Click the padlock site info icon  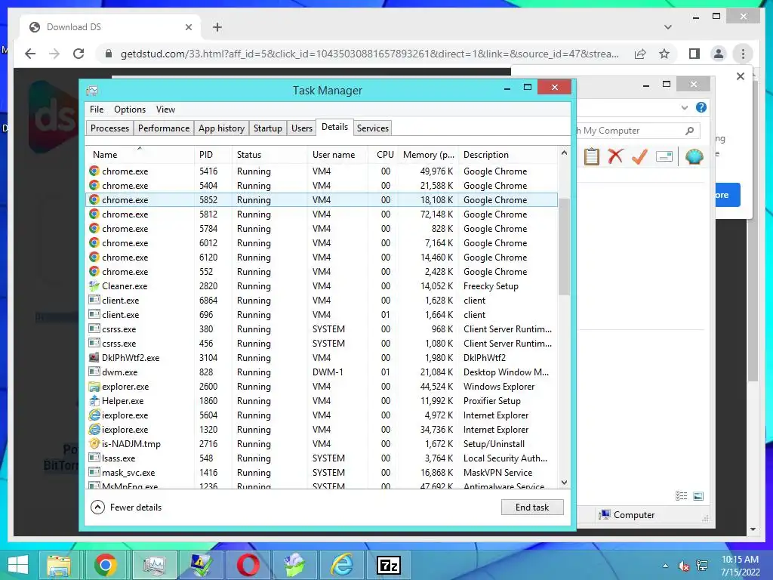coord(109,54)
